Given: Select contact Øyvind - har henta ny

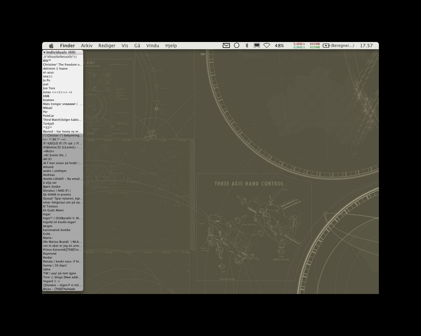Looking at the screenshot, I should click(62, 132).
